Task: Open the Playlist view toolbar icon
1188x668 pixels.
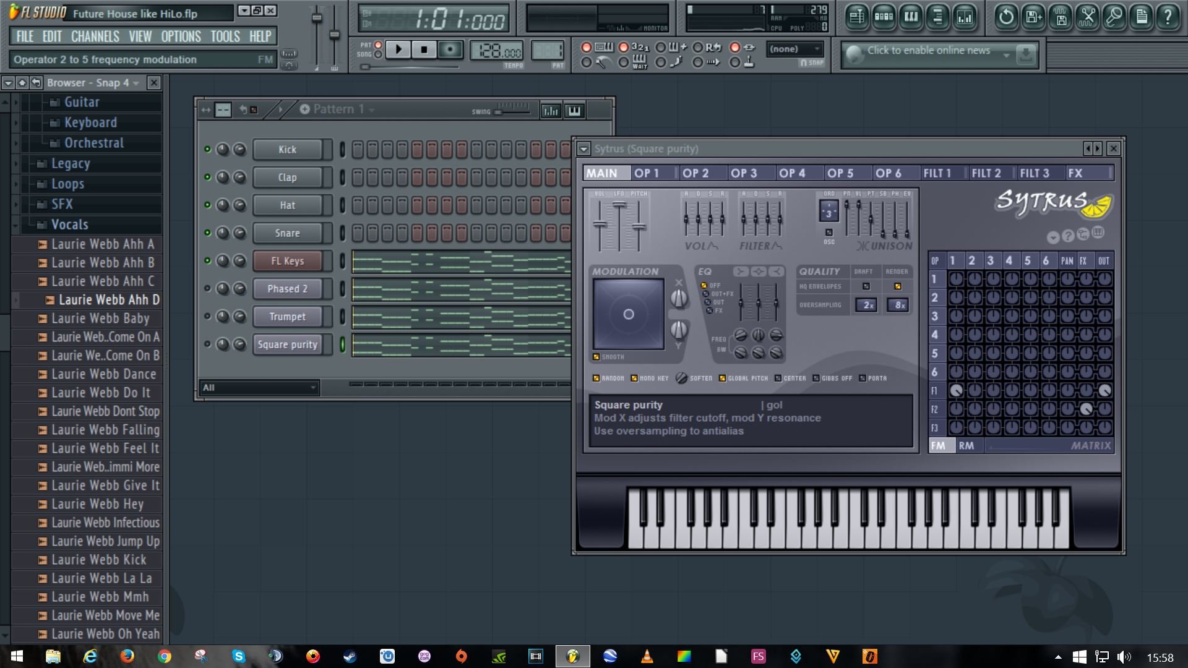Action: pos(857,17)
